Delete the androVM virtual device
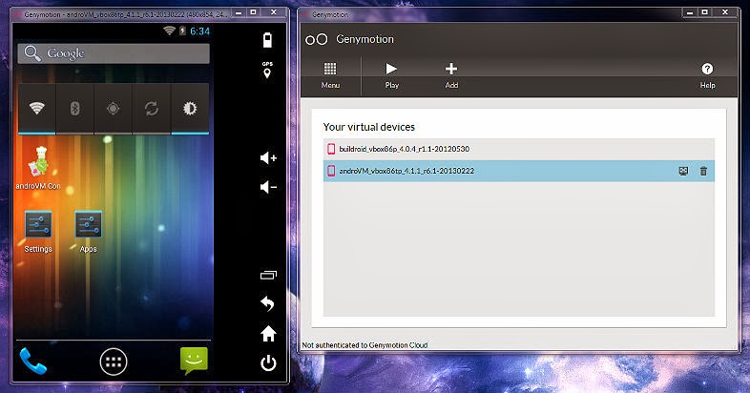The width and height of the screenshot is (750, 393). tap(703, 171)
